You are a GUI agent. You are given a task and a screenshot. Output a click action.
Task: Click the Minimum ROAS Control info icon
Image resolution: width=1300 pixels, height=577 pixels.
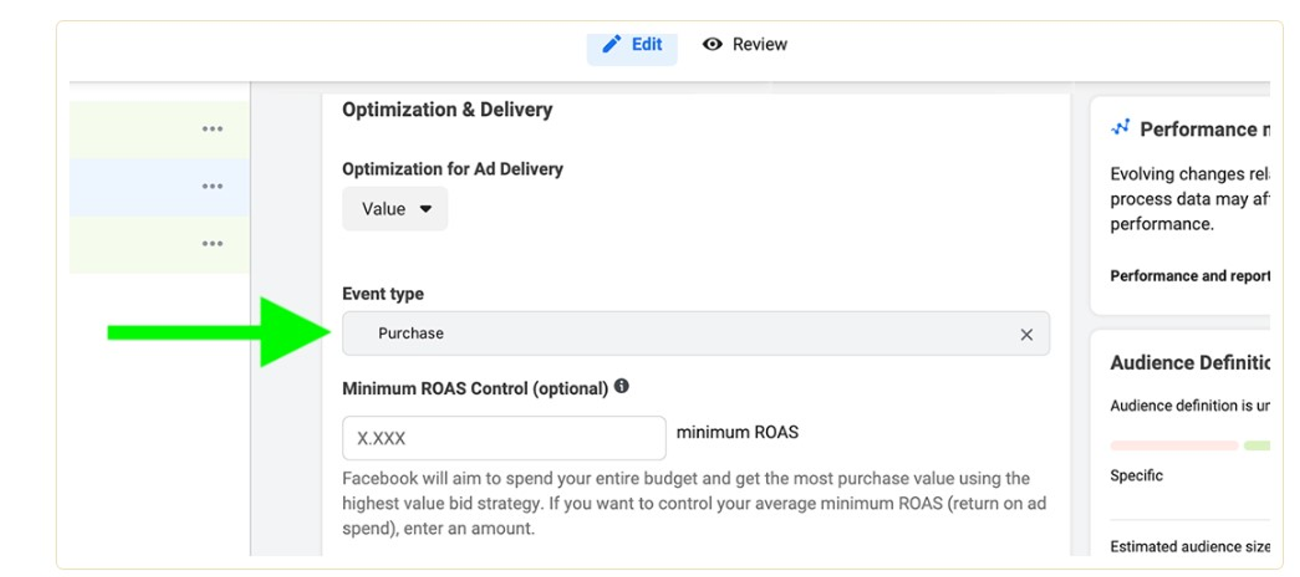click(x=622, y=387)
